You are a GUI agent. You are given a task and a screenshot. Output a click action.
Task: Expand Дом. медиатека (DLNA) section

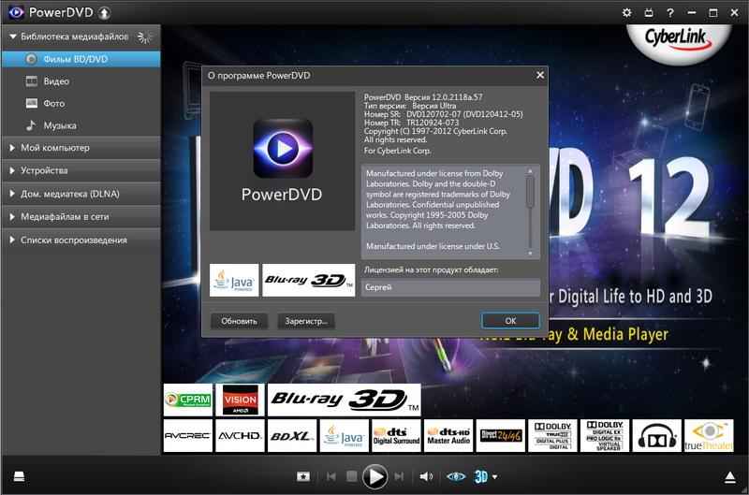(81, 194)
